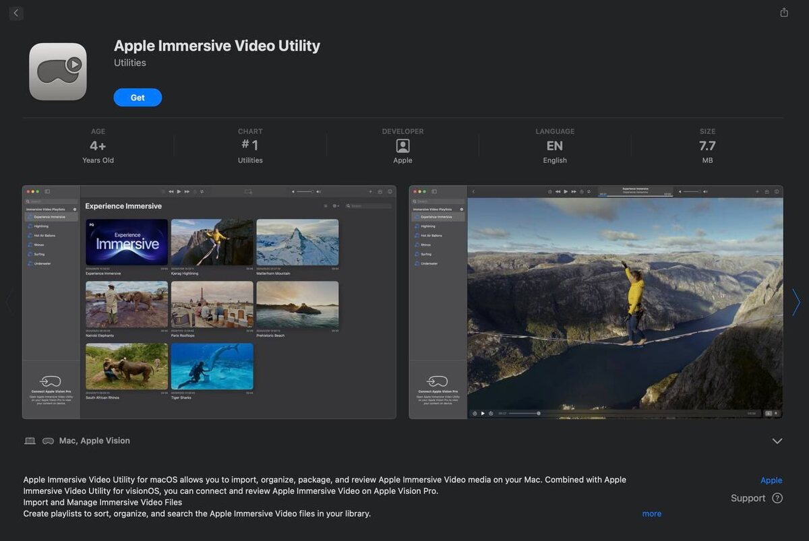Click the Support question mark icon
Viewport: 809px width, 541px height.
click(777, 498)
